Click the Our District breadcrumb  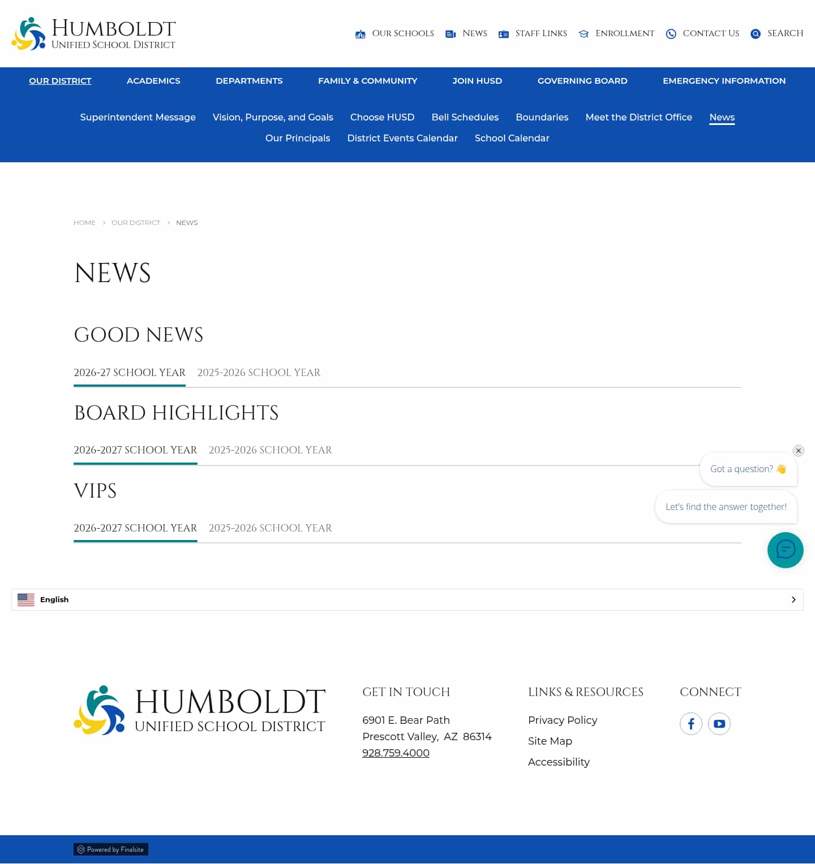point(136,223)
